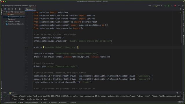Open the TODO tool window
The width and height of the screenshot is (185, 104).
tap(44, 103)
